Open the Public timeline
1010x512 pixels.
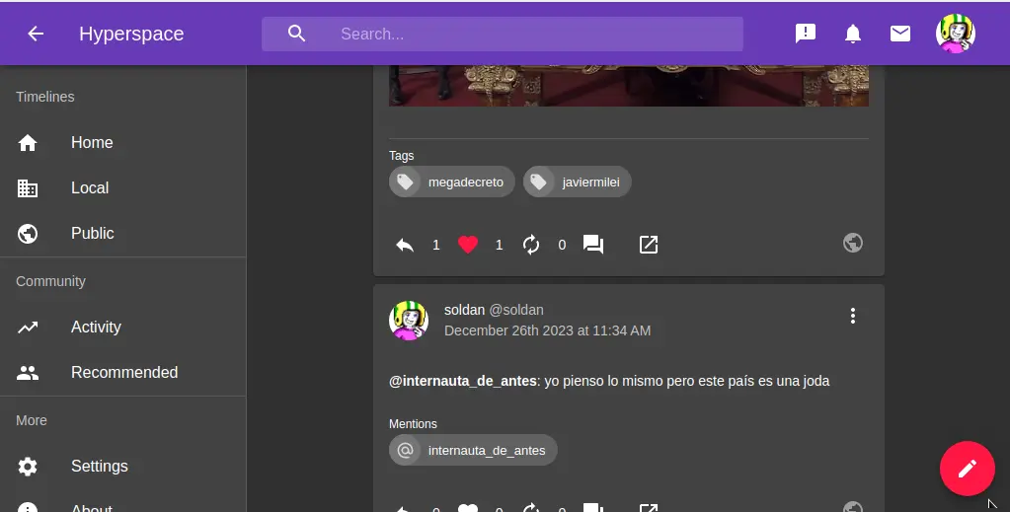pyautogui.click(x=92, y=234)
